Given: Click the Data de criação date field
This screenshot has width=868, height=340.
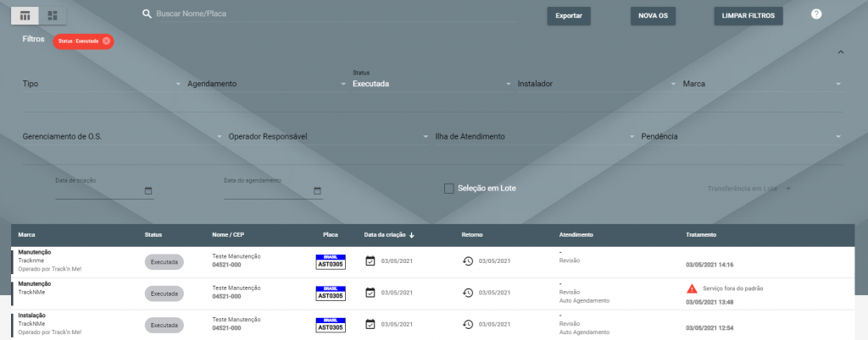Looking at the screenshot, I should pyautogui.click(x=104, y=190).
